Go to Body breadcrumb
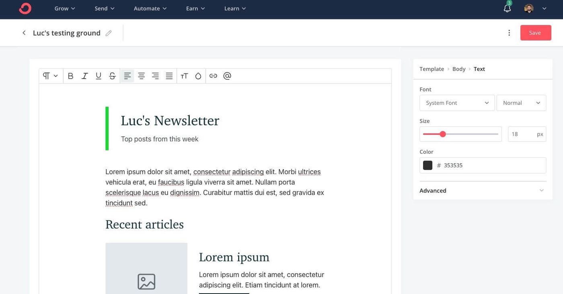The height and width of the screenshot is (294, 563). click(459, 69)
